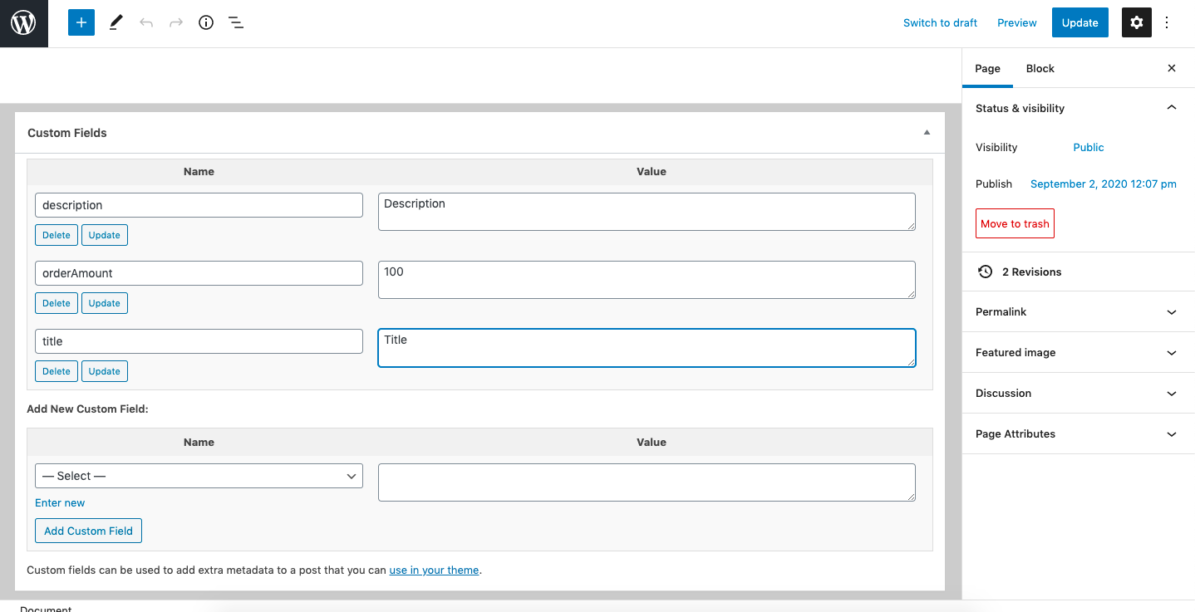
Task: Focus the orderAmount name field
Action: coord(199,273)
